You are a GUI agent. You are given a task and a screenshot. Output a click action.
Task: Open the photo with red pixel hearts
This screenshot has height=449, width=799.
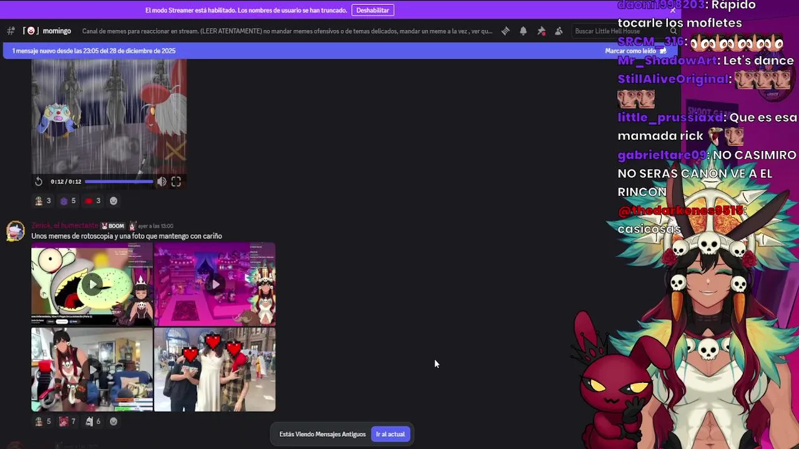pos(215,369)
